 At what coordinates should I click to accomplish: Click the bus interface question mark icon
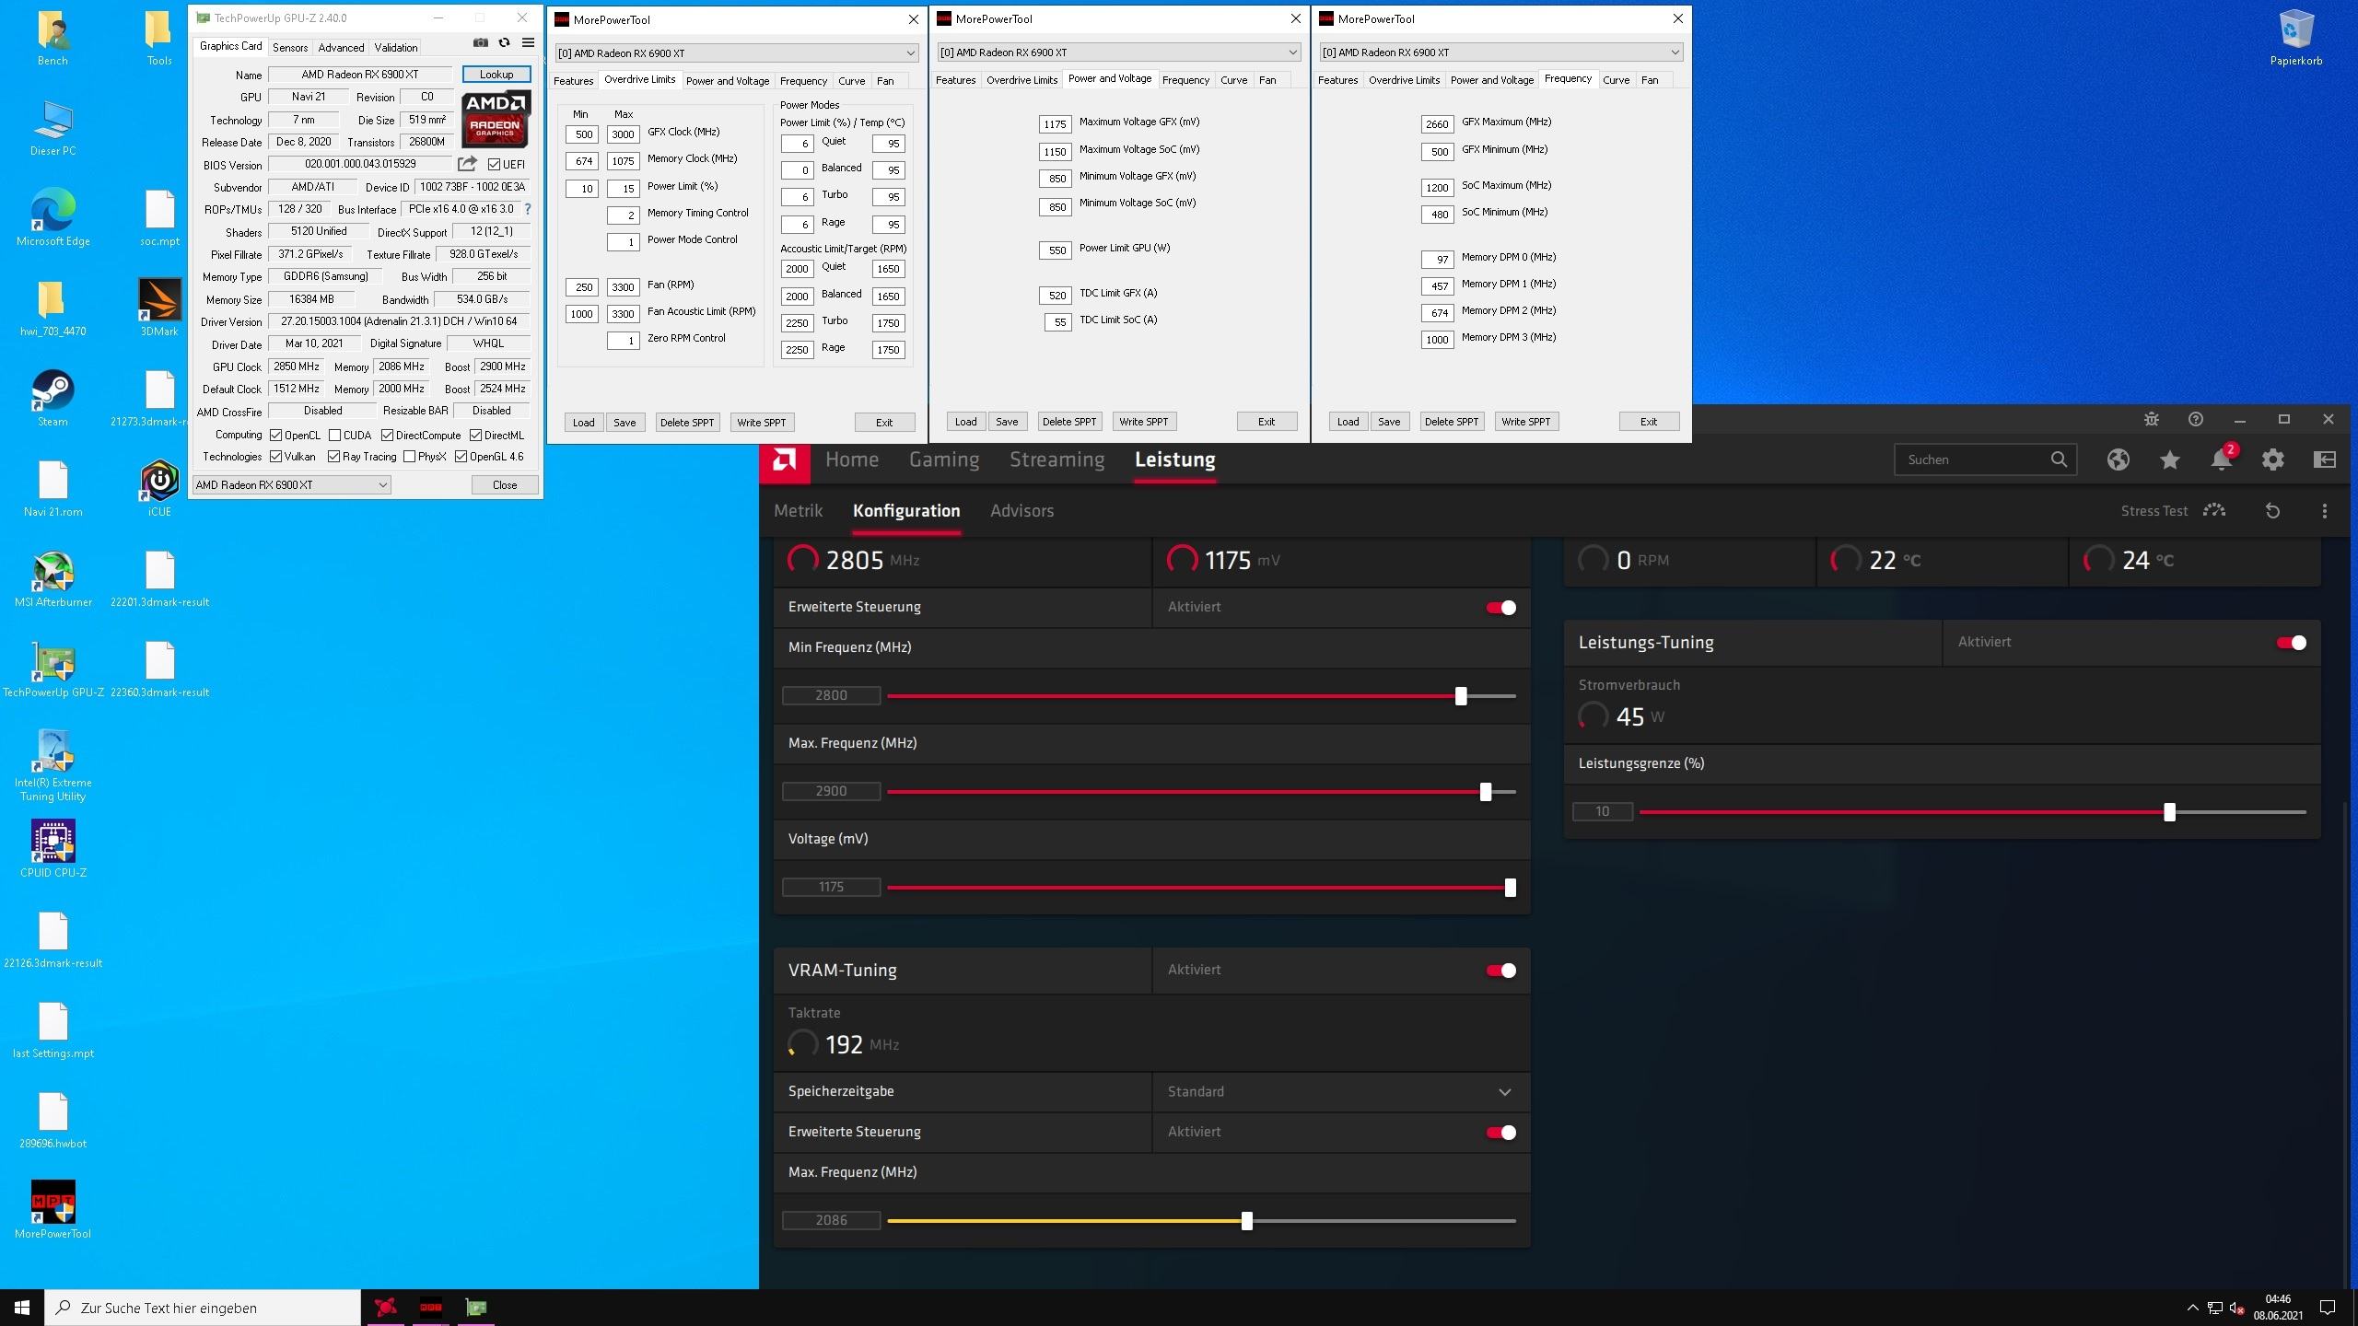coord(528,209)
